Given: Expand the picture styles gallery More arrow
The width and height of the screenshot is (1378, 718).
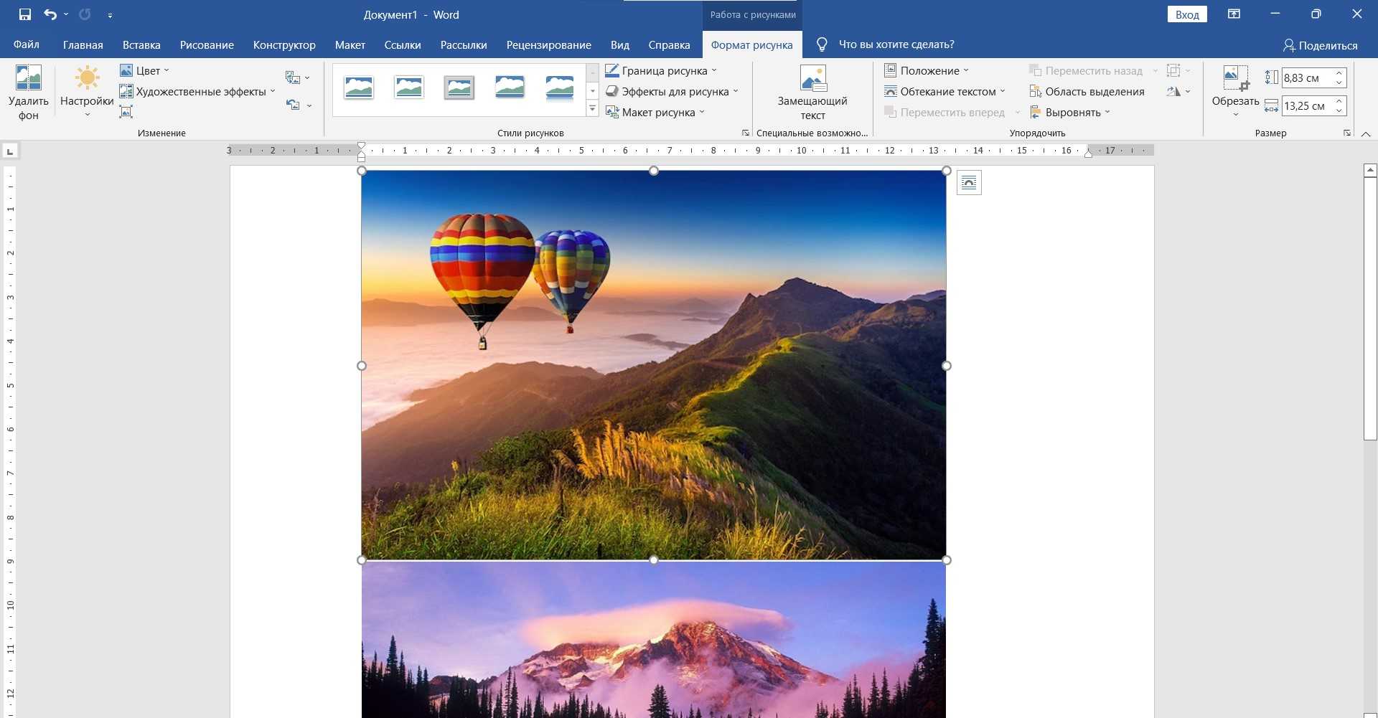Looking at the screenshot, I should pyautogui.click(x=592, y=109).
